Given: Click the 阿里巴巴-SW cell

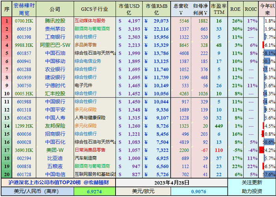Looking at the screenshot, I should click(x=55, y=45).
